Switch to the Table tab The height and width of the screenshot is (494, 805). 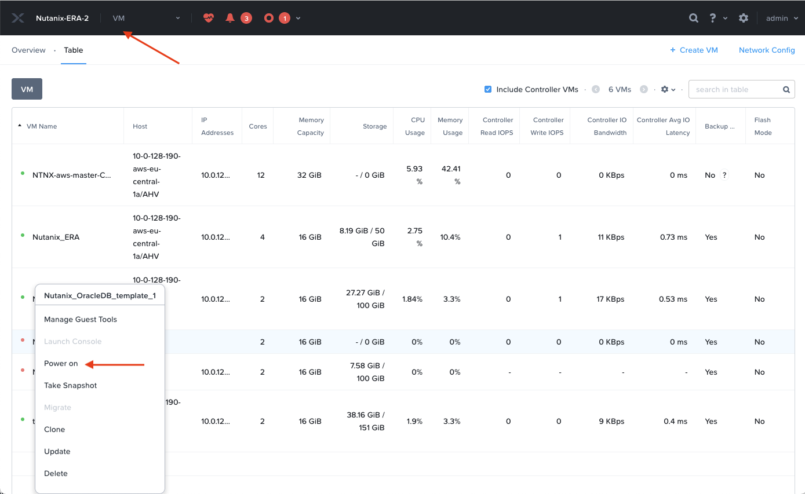coord(74,50)
